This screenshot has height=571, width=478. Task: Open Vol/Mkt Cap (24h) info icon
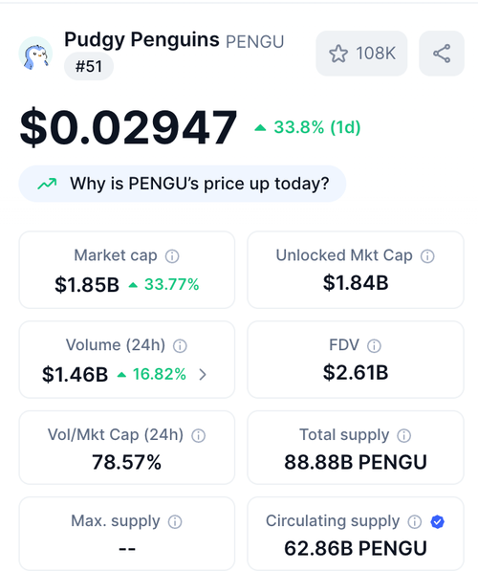(x=199, y=435)
